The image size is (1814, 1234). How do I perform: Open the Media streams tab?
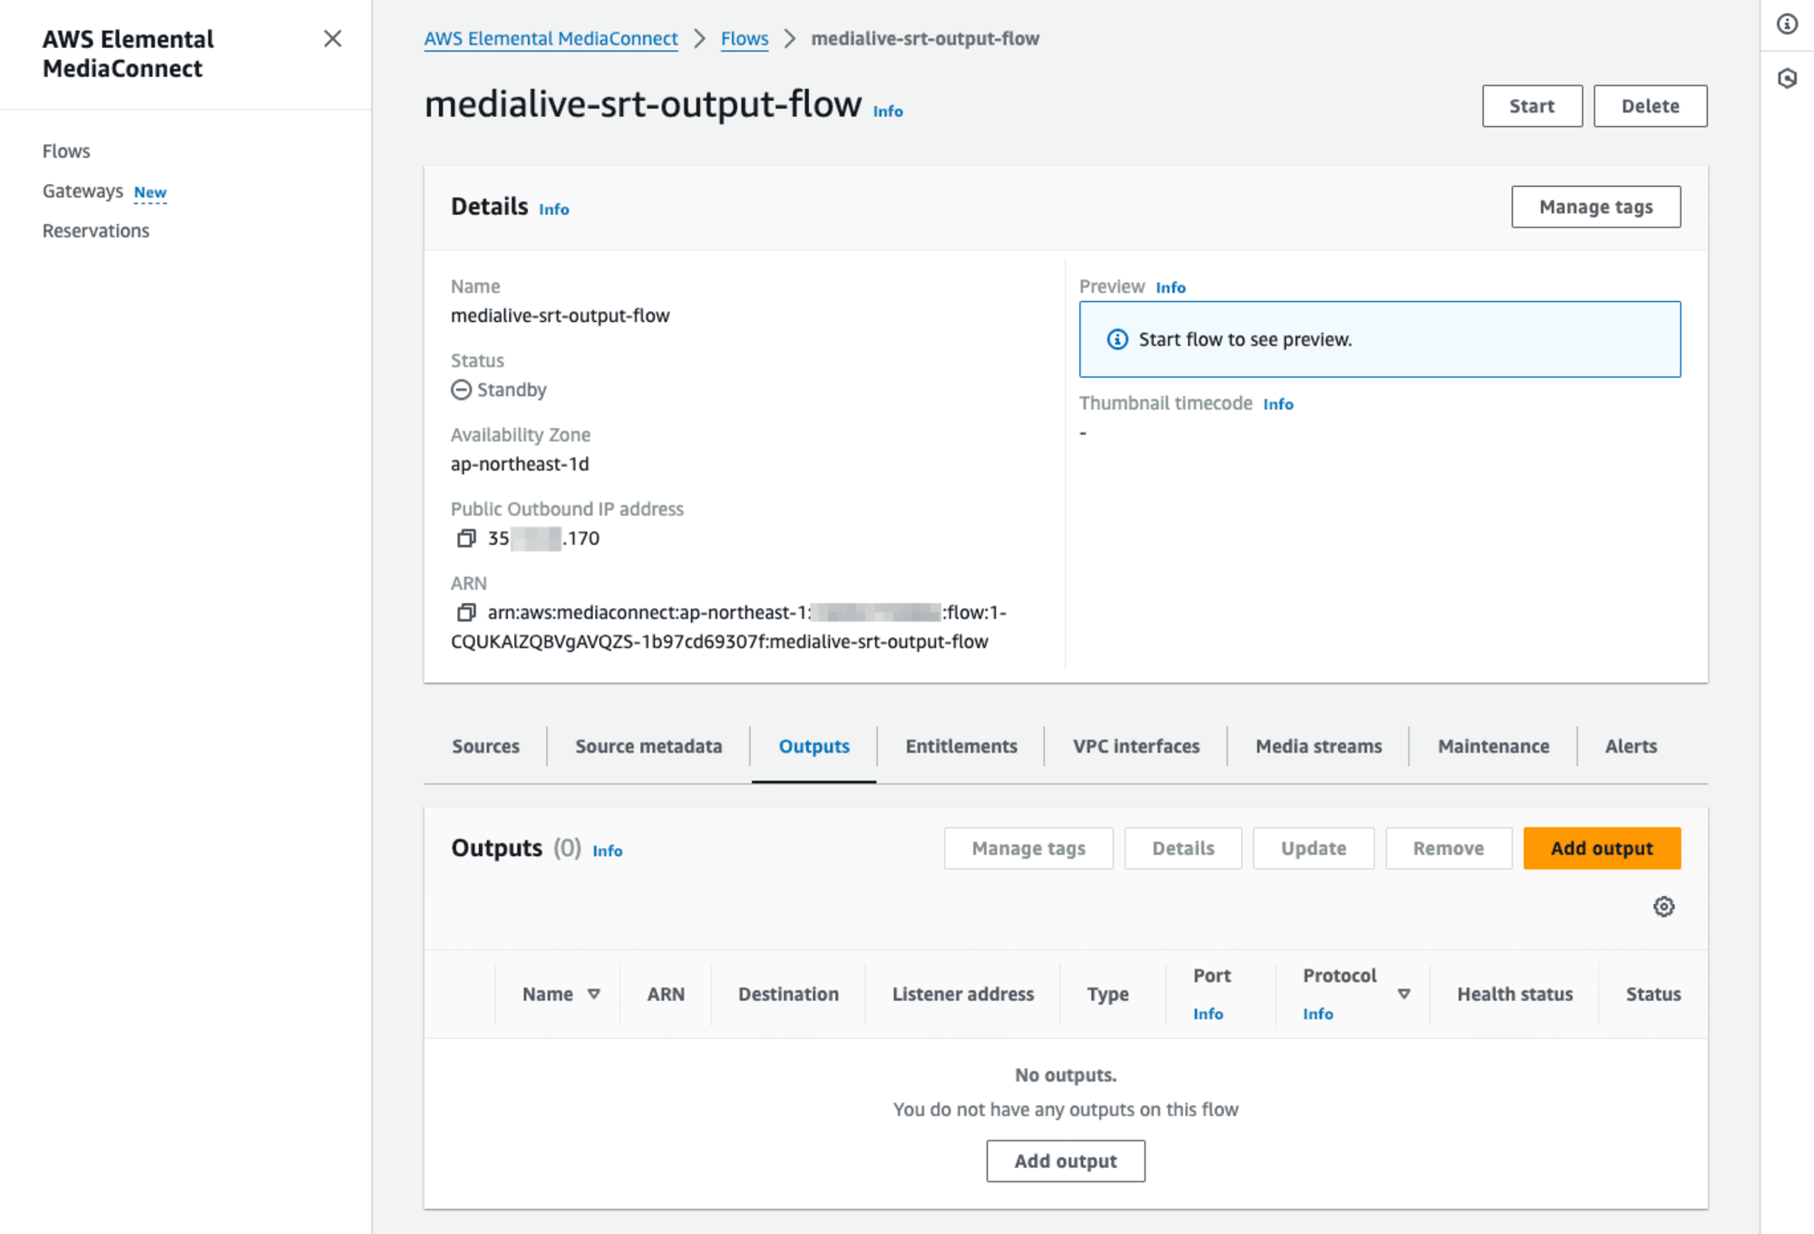pos(1319,746)
